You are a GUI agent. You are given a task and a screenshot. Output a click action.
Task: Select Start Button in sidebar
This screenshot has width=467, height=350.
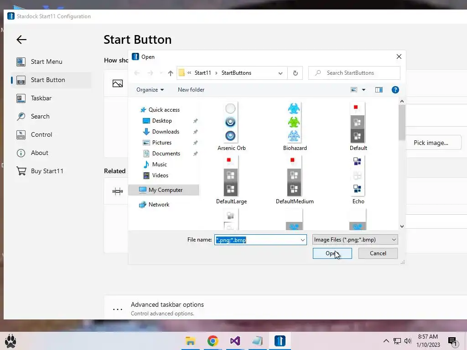pos(51,80)
